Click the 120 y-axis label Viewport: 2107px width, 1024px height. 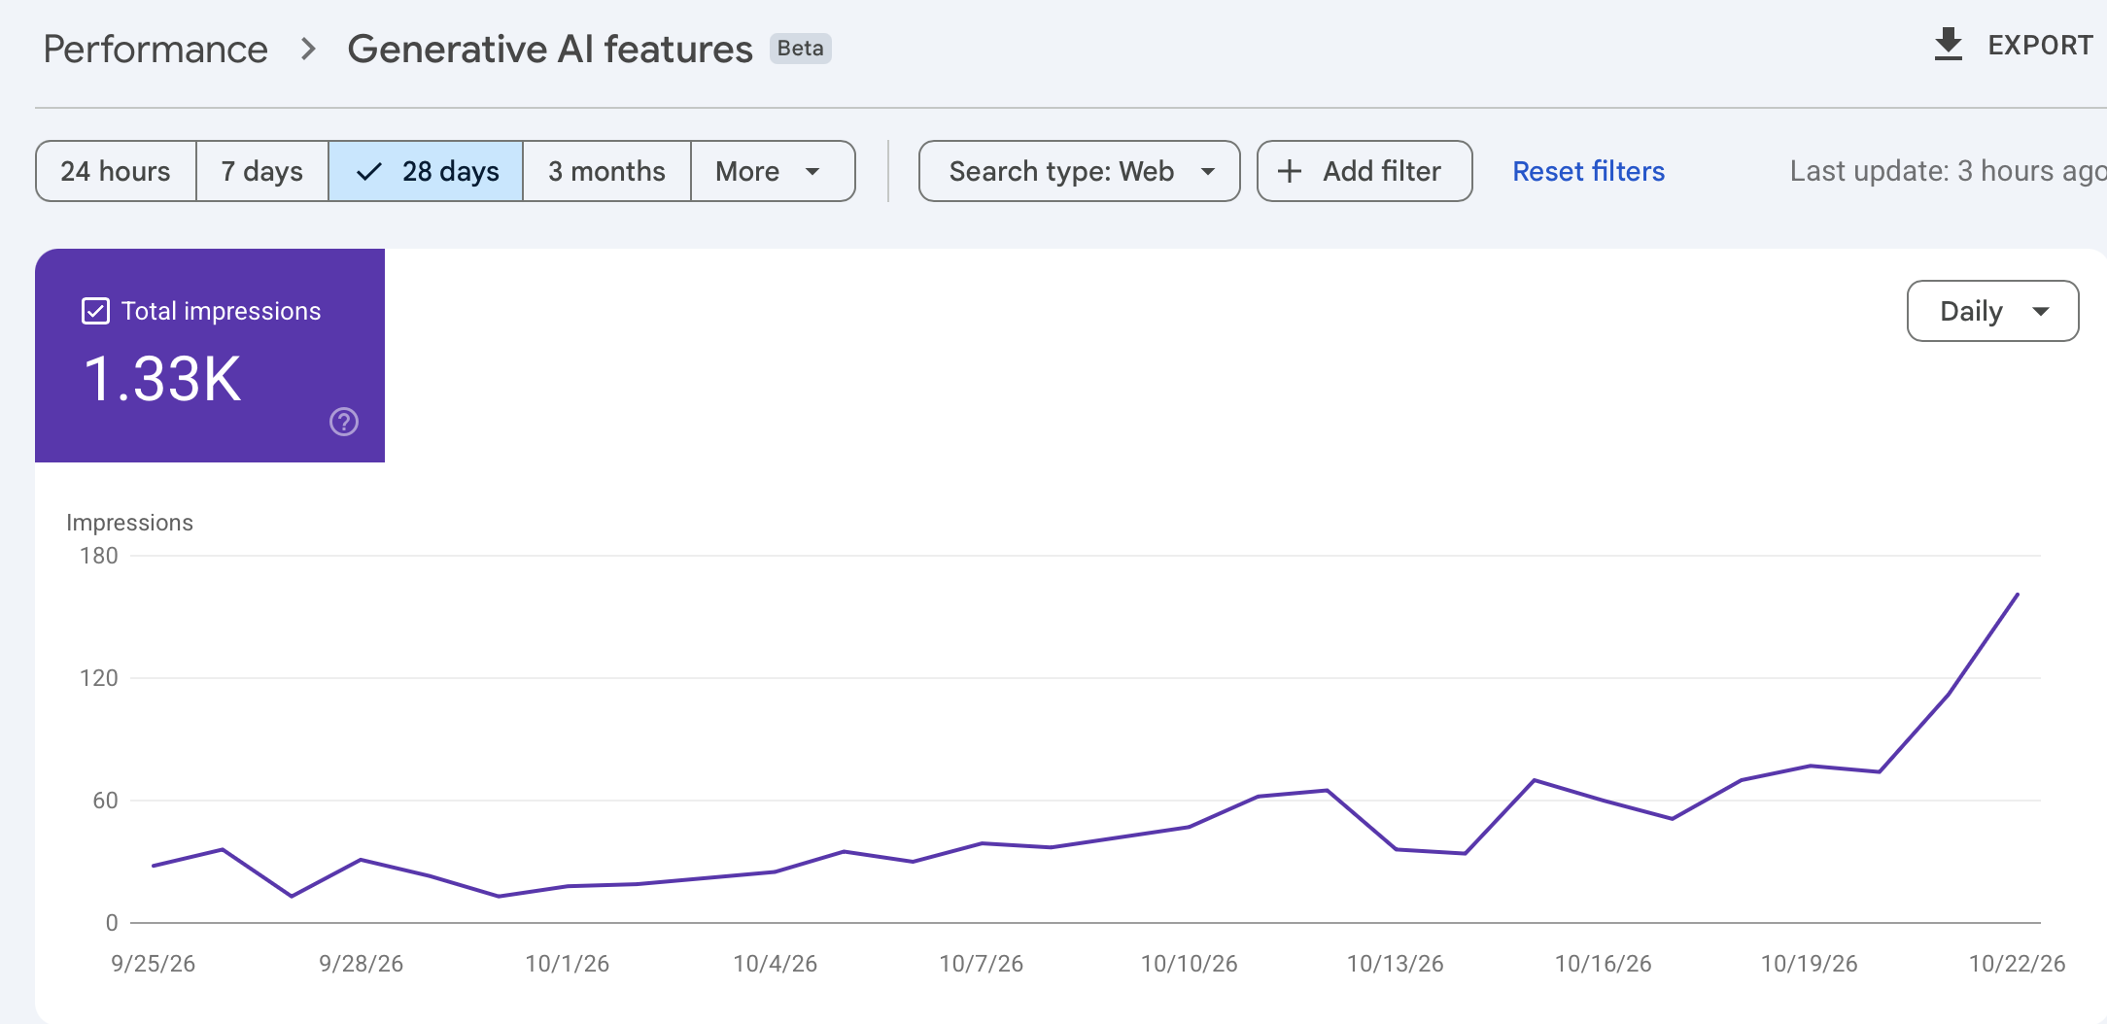(98, 678)
